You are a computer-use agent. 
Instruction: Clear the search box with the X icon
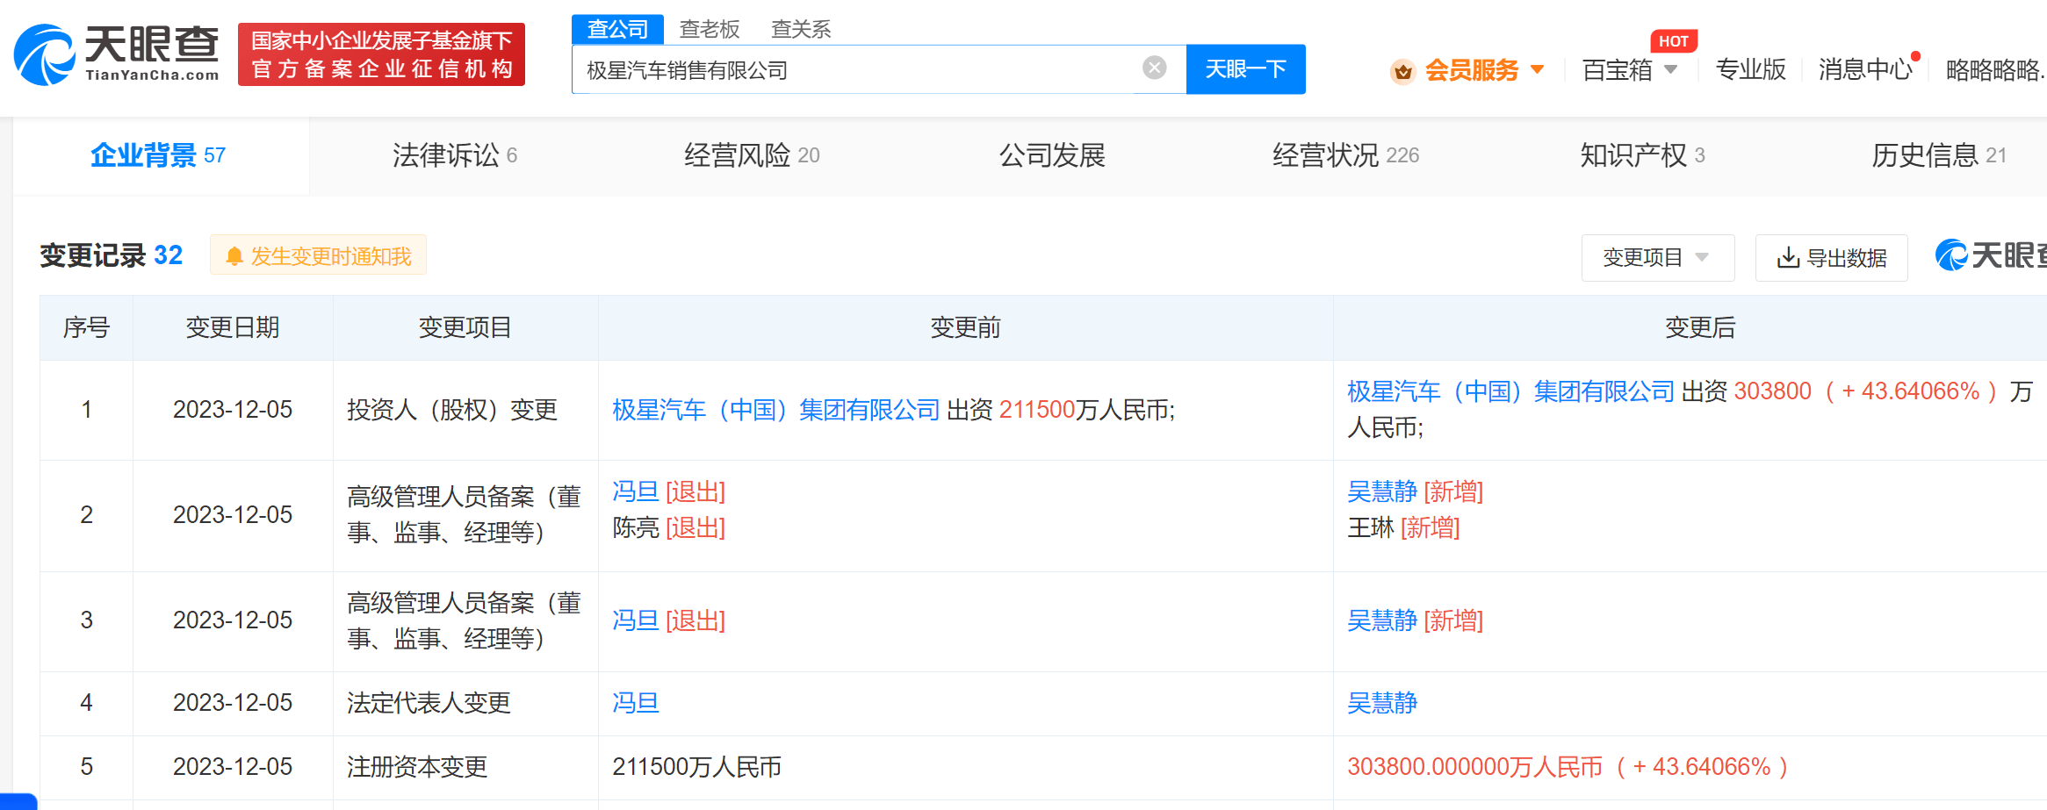click(1154, 68)
